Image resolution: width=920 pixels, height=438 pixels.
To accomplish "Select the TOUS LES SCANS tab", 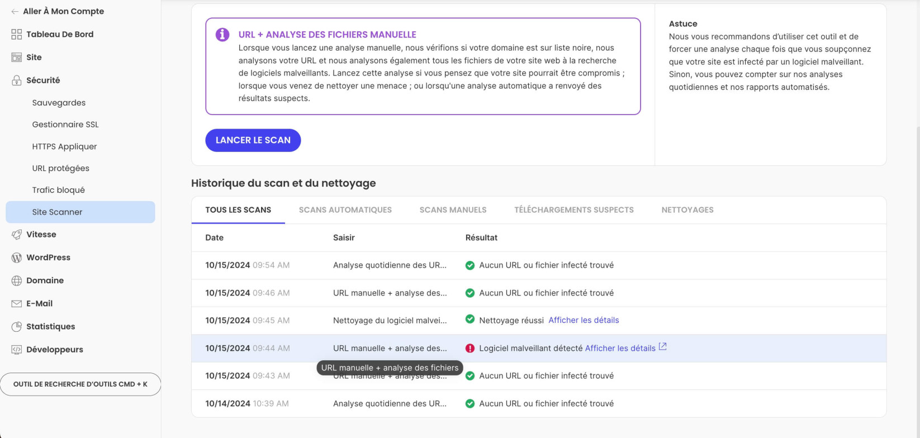I will [238, 210].
